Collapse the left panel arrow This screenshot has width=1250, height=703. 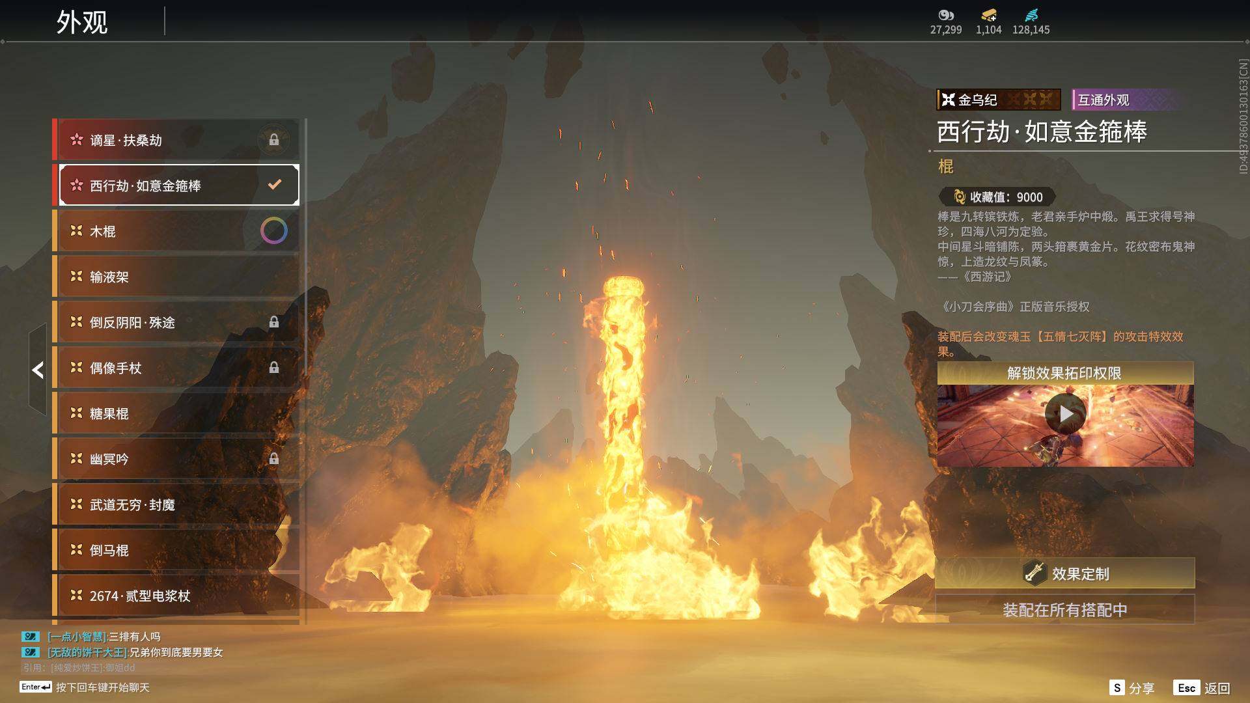38,370
